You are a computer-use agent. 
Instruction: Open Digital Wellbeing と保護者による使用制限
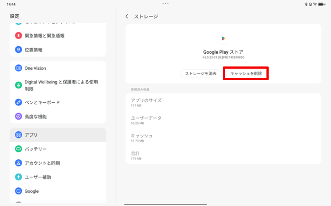click(58, 85)
